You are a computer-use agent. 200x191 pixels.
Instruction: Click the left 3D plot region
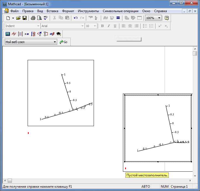[61, 93]
